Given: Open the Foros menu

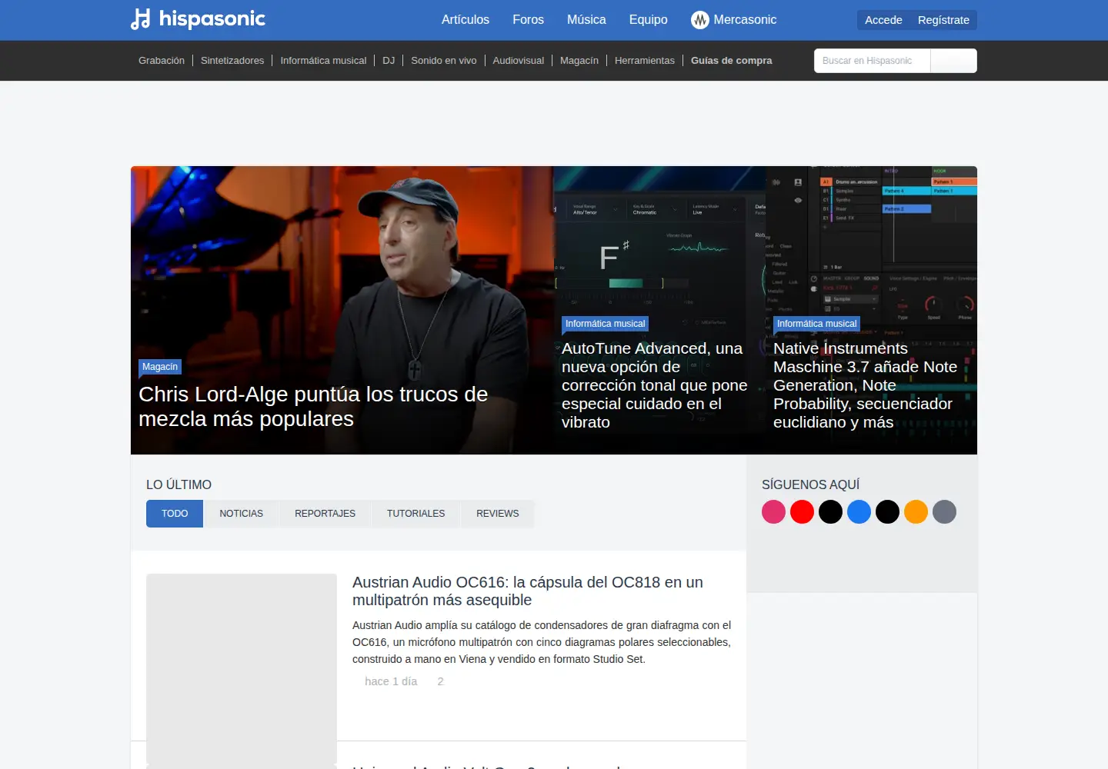Looking at the screenshot, I should [x=528, y=20].
